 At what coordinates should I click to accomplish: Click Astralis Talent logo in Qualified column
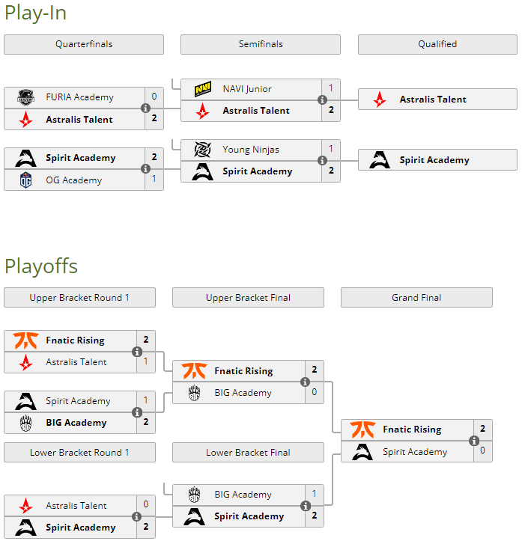(380, 100)
